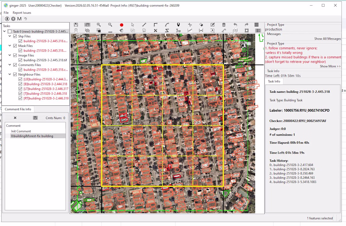
Task: Click the Save floppy-disk toolbar icon
Action: pos(76,25)
